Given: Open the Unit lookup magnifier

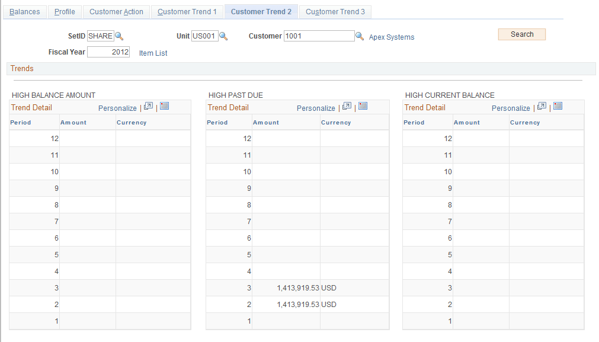Looking at the screenshot, I should [x=223, y=36].
